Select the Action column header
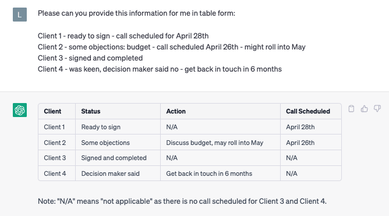389x216 pixels. (x=220, y=111)
